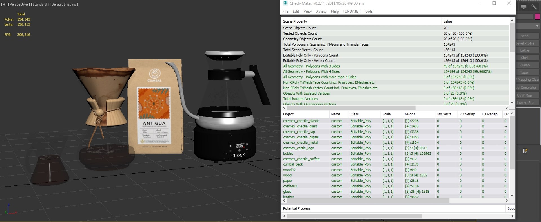Click the Value column header
Viewport: 541px width, 222px height.
click(x=475, y=21)
